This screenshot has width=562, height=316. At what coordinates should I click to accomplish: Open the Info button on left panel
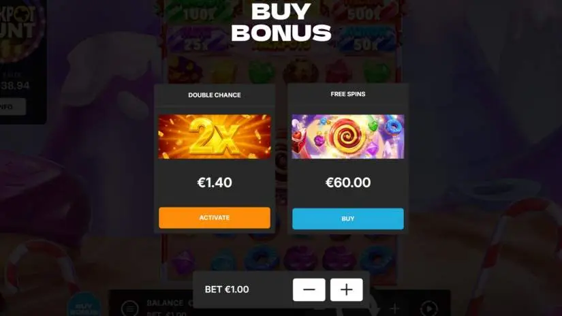(x=11, y=107)
